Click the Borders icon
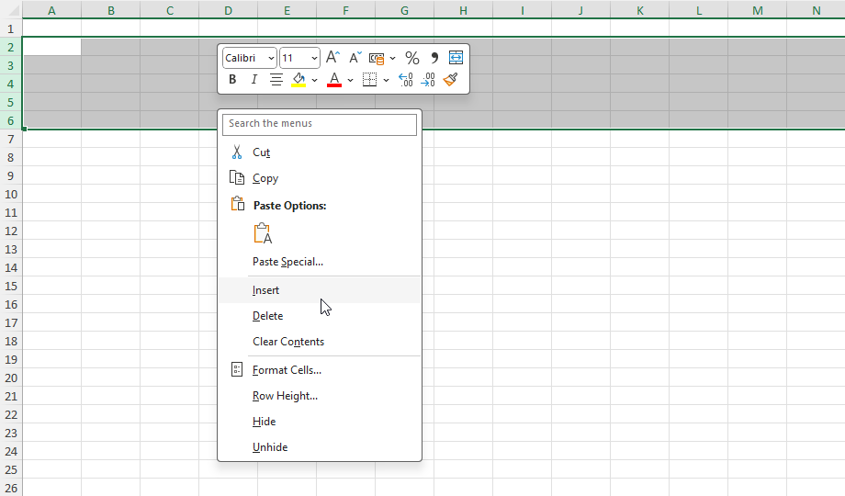The image size is (845, 496). tap(369, 80)
